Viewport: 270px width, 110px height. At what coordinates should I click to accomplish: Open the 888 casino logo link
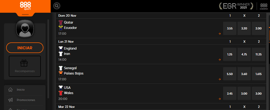pyautogui.click(x=264, y=6)
